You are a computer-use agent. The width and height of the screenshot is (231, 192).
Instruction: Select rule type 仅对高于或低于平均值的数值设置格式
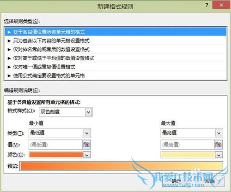pyautogui.click(x=115, y=58)
